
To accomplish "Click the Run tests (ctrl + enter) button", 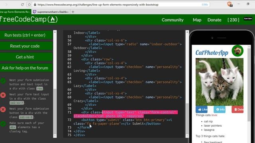I will point(26,35).
